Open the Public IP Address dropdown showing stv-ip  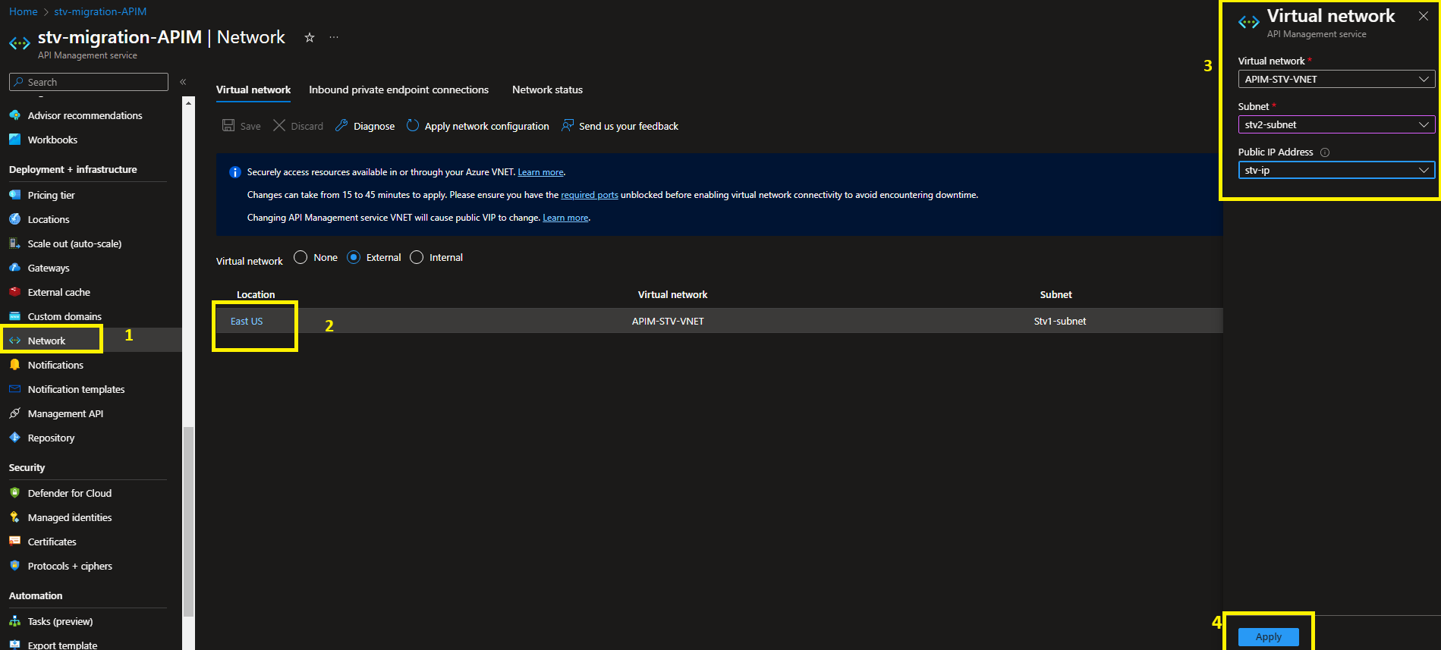1336,170
